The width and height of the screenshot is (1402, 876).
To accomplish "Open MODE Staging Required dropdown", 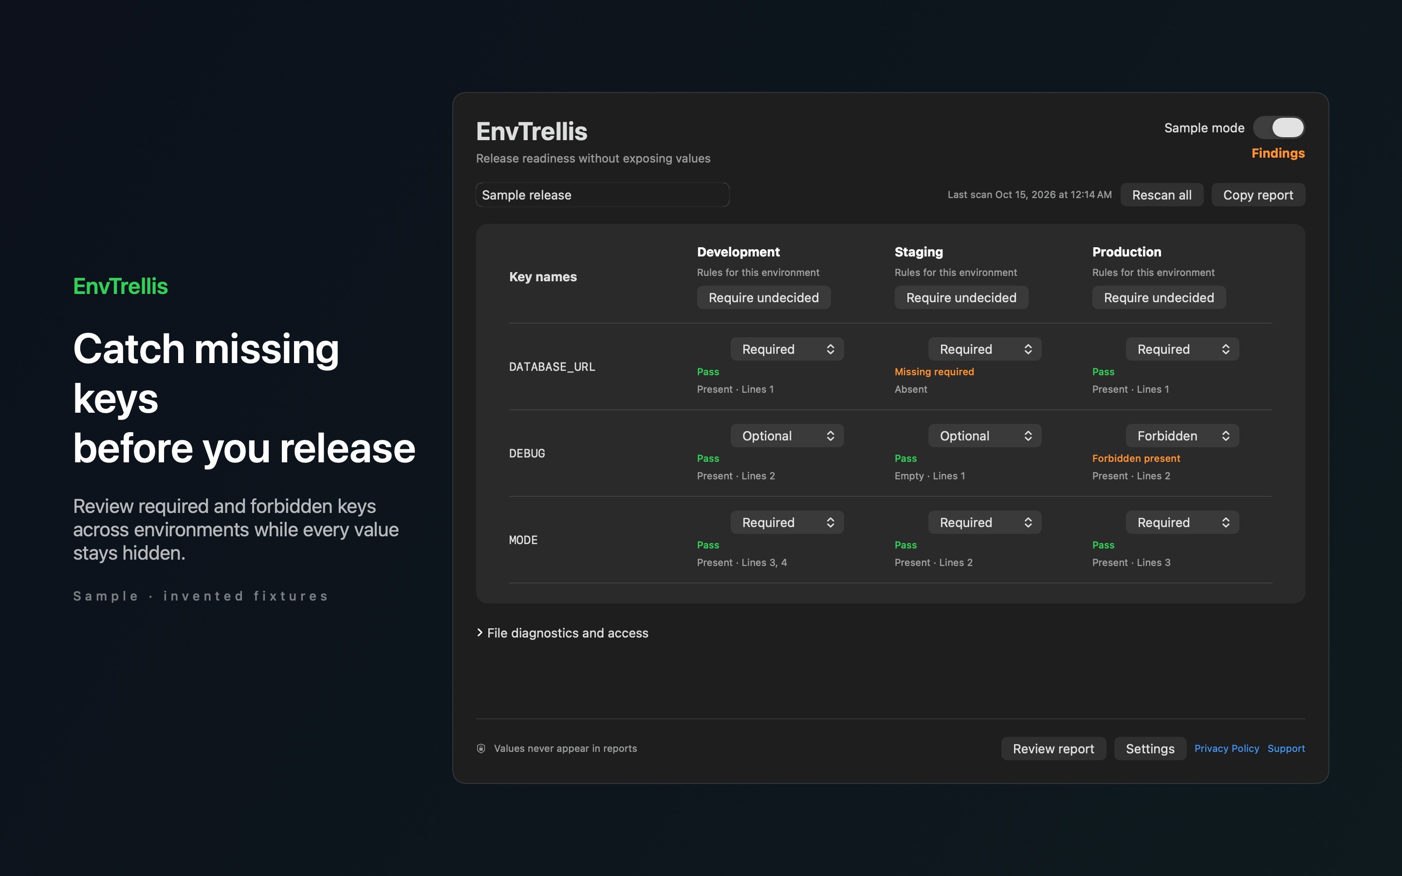I will click(x=984, y=522).
